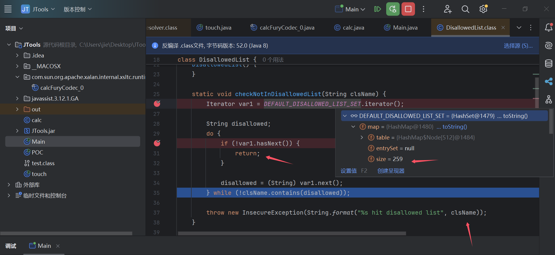The height and width of the screenshot is (255, 555).
Task: Collapse the map field node
Action: click(x=353, y=127)
